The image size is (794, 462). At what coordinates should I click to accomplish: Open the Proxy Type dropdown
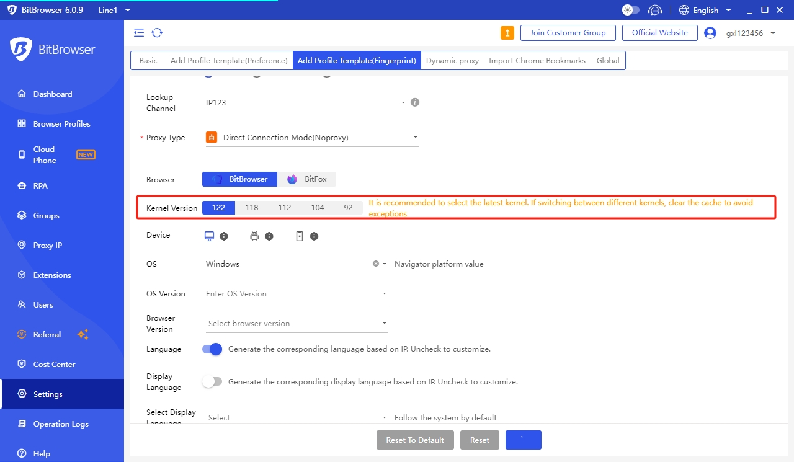point(312,138)
